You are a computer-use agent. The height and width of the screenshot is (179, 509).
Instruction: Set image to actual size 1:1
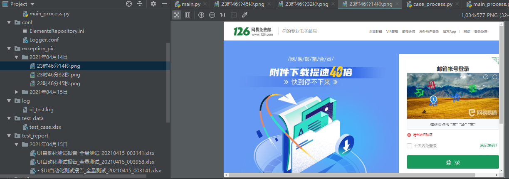click(x=223, y=15)
